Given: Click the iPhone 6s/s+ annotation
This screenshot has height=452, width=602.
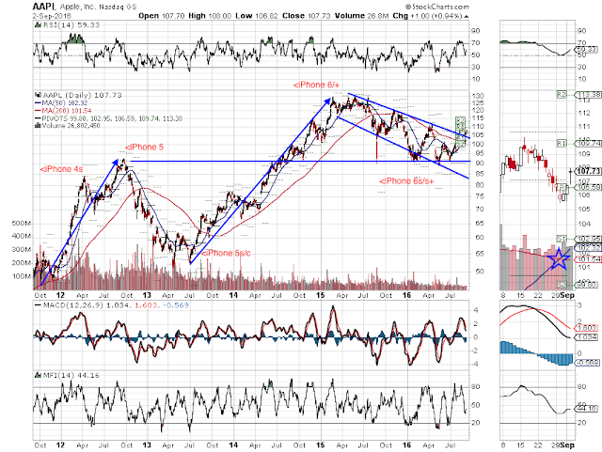Looking at the screenshot, I should pyautogui.click(x=407, y=181).
